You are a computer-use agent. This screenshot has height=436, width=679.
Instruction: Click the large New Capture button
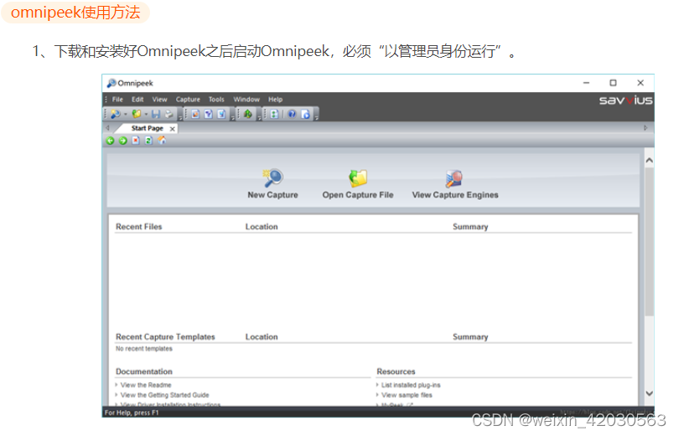272,184
